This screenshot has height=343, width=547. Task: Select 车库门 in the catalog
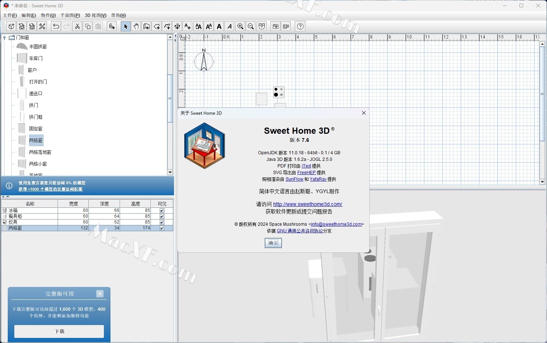[36, 58]
